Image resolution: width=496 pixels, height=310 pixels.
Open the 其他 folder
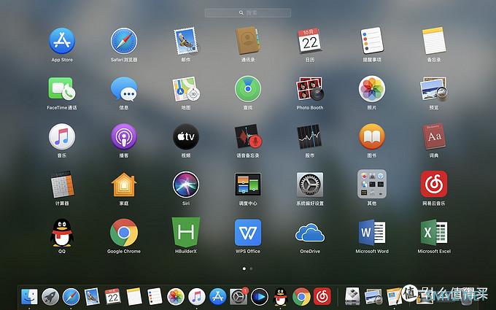coord(372,184)
